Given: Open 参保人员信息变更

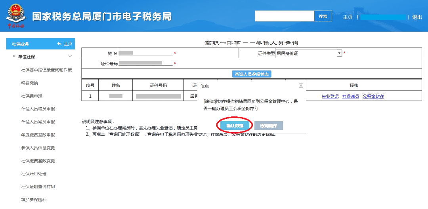Looking at the screenshot, I should tap(38, 148).
